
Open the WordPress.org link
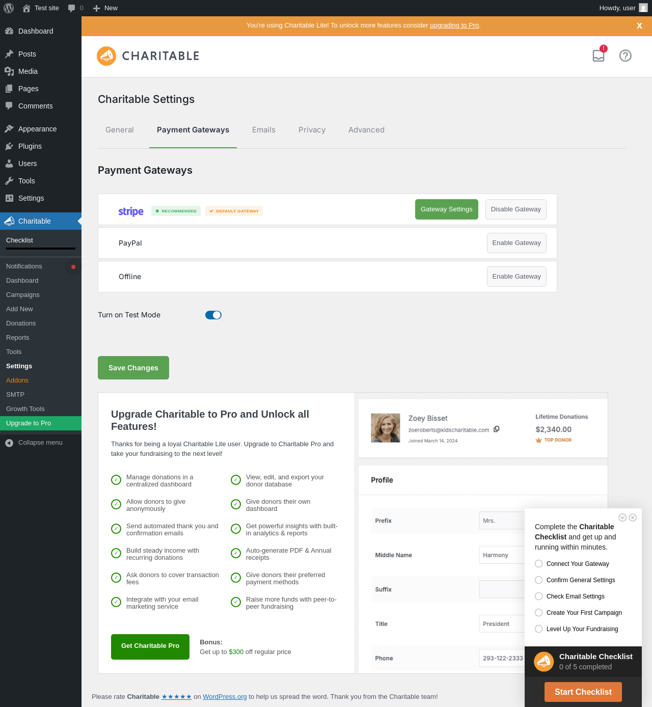pyautogui.click(x=225, y=697)
